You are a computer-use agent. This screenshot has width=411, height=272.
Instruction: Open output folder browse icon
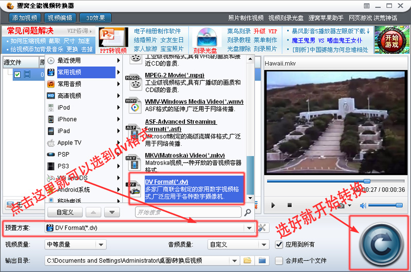pos(247,261)
